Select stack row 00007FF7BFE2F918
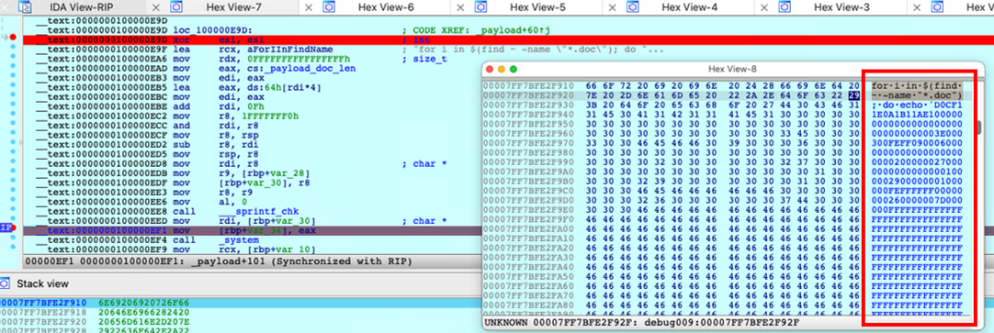 [241, 314]
